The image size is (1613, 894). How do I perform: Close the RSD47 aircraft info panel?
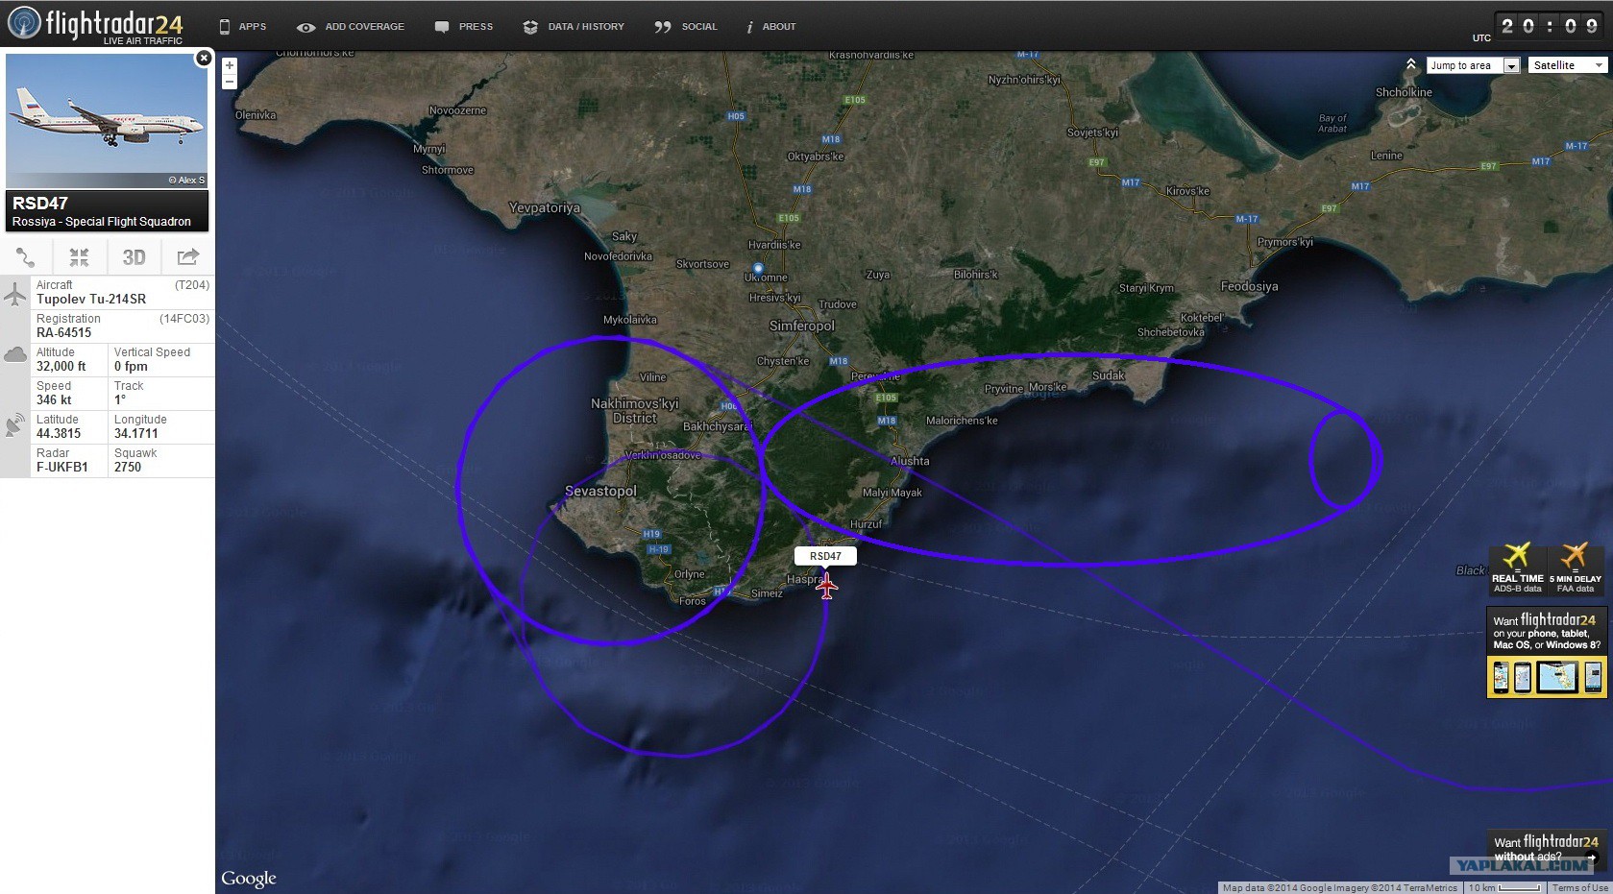(204, 59)
